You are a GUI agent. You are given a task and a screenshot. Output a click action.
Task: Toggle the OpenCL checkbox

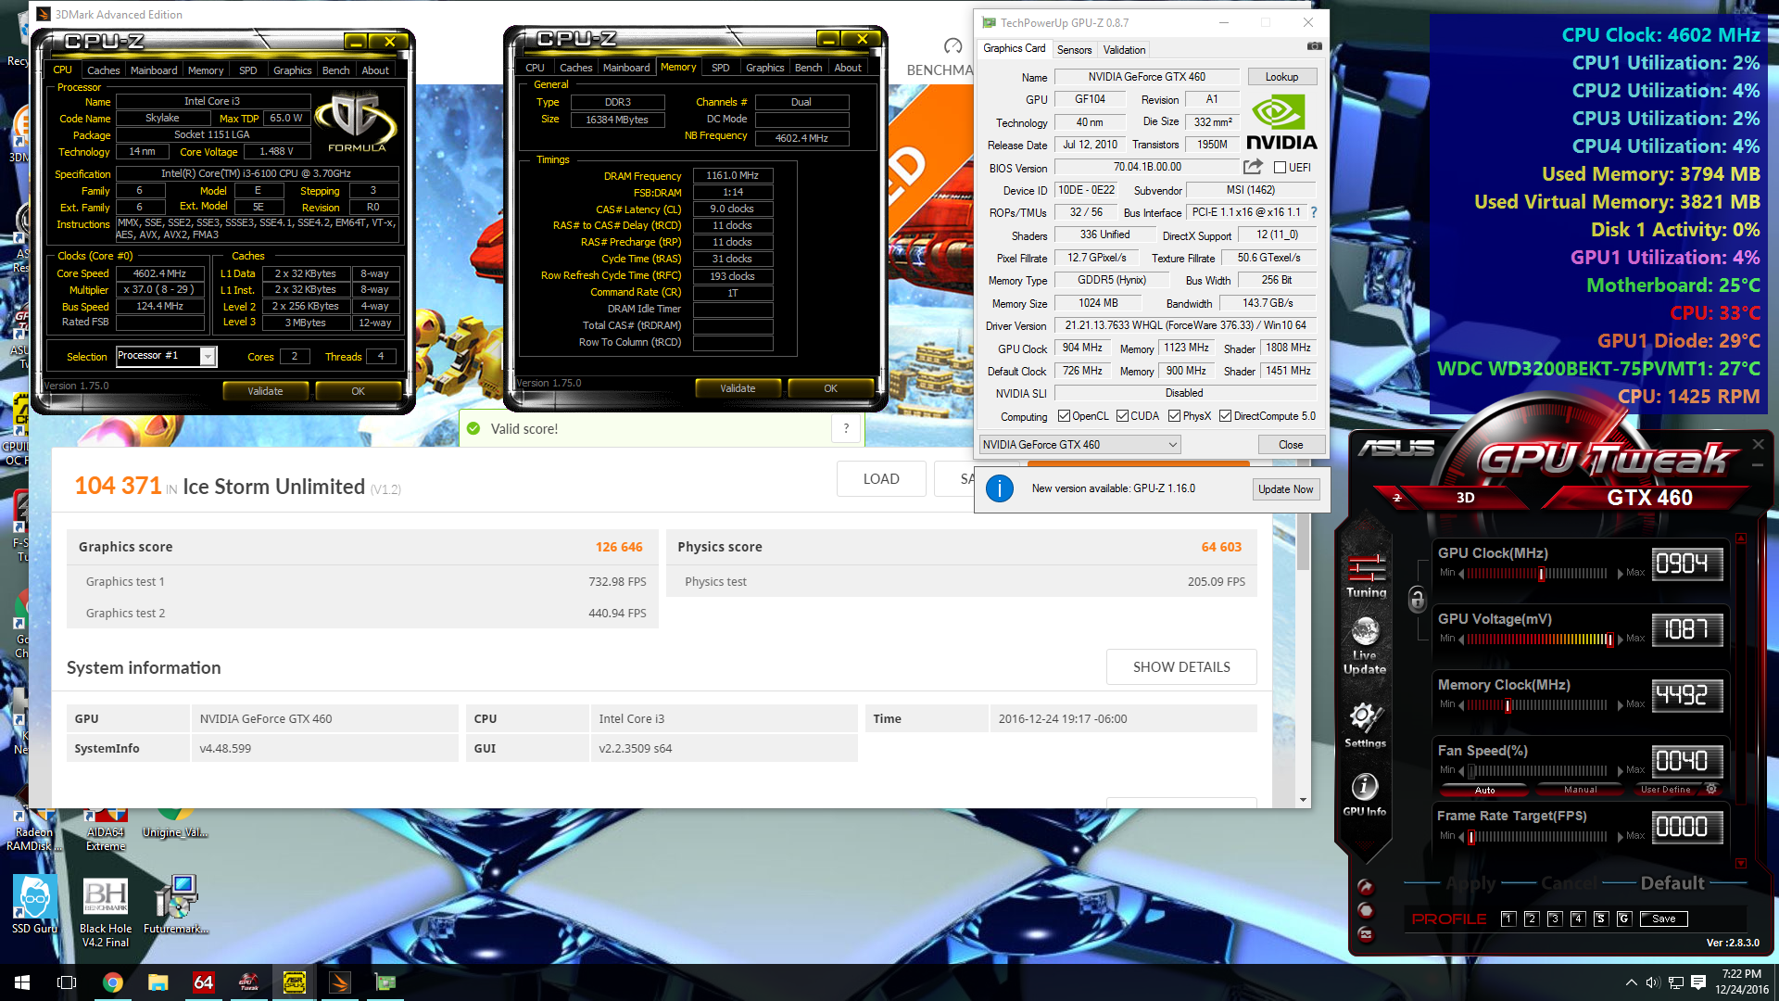click(1065, 416)
